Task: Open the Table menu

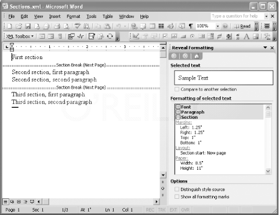Action: click(x=108, y=16)
